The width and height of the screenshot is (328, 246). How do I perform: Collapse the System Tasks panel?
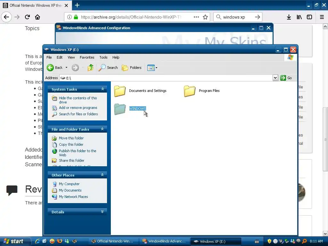102,89
